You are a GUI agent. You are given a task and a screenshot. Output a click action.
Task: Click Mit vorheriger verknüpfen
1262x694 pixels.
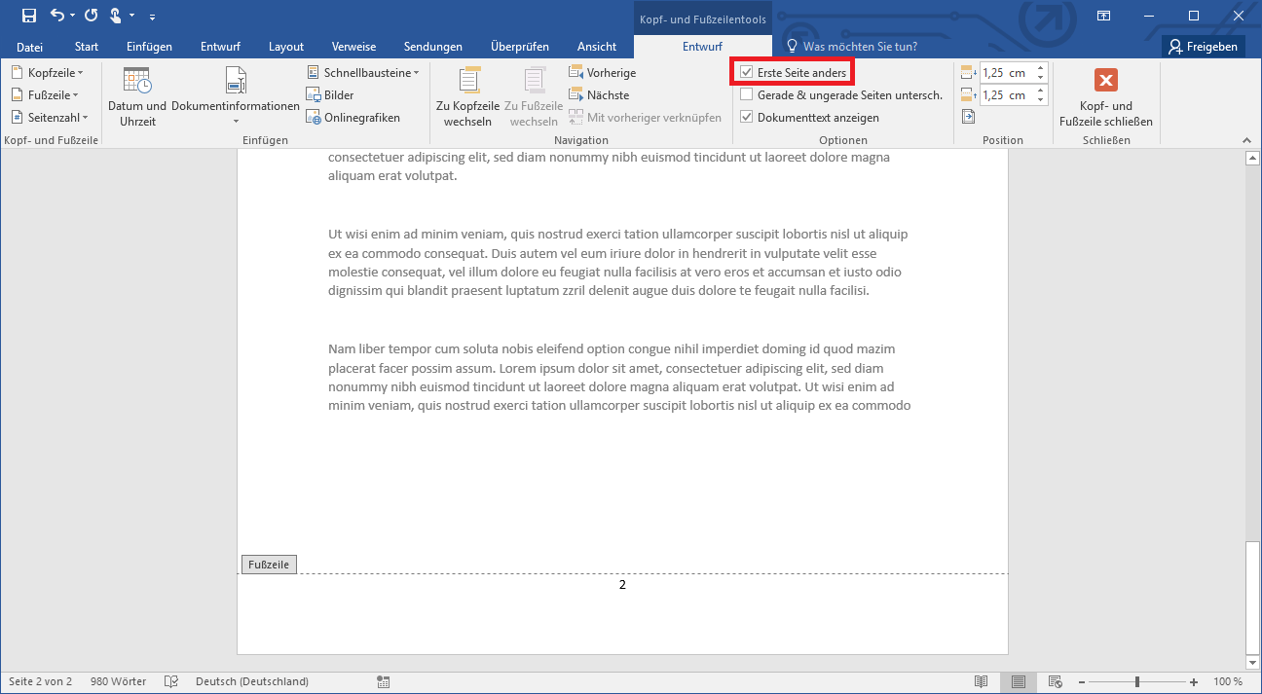[x=646, y=118]
